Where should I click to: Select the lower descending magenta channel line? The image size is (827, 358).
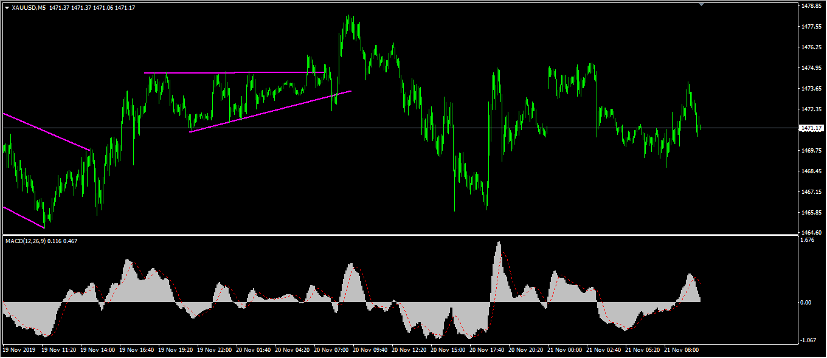[24, 217]
